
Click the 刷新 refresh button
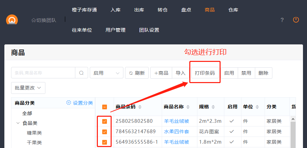click(x=137, y=73)
